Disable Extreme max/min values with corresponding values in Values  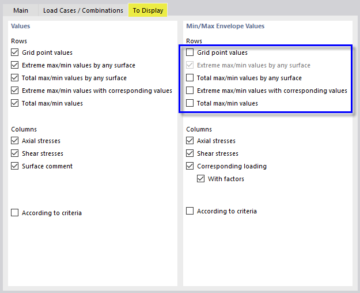click(15, 91)
